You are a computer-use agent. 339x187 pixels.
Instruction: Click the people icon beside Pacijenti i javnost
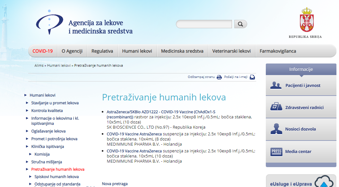point(276,86)
